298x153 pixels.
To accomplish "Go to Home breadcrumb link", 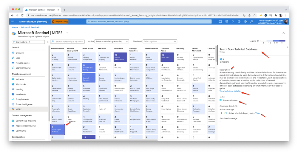I will pos(15,27).
